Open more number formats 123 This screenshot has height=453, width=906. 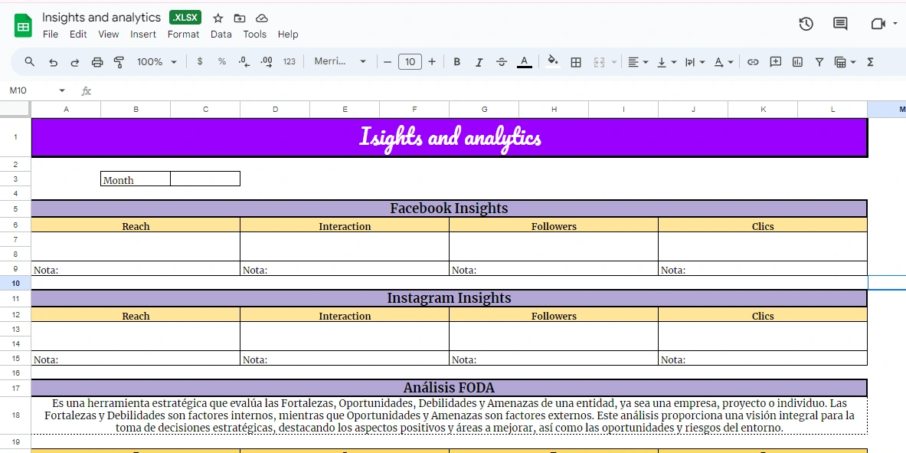click(x=289, y=62)
